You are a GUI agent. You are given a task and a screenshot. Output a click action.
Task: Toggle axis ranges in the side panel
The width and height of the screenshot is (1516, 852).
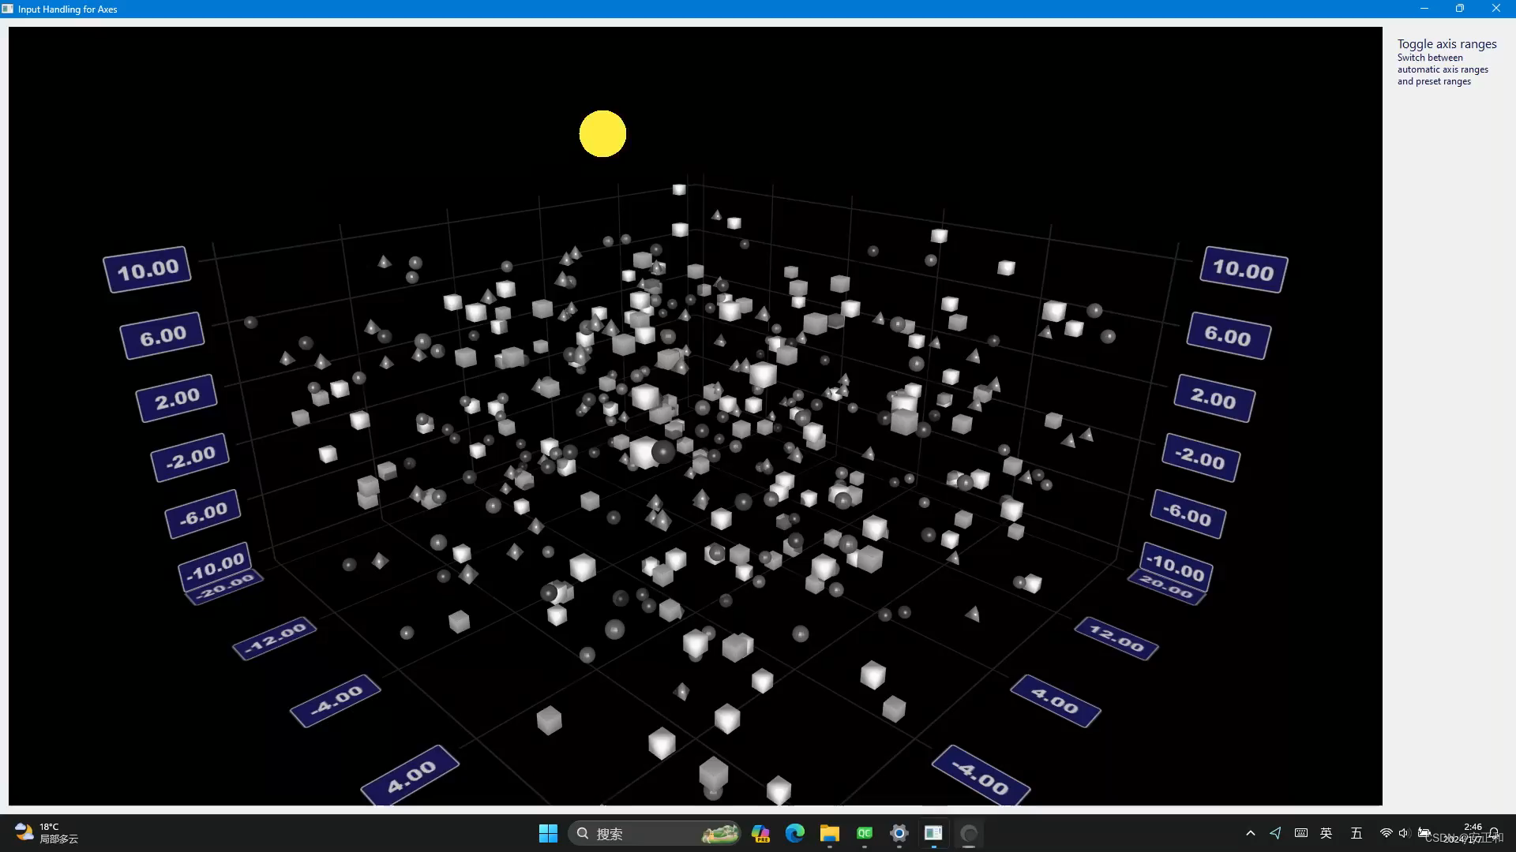(1447, 44)
